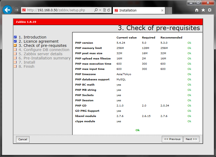Click the overall green Ok summary
Screen dimensions: 216x157
[x=138, y=130]
